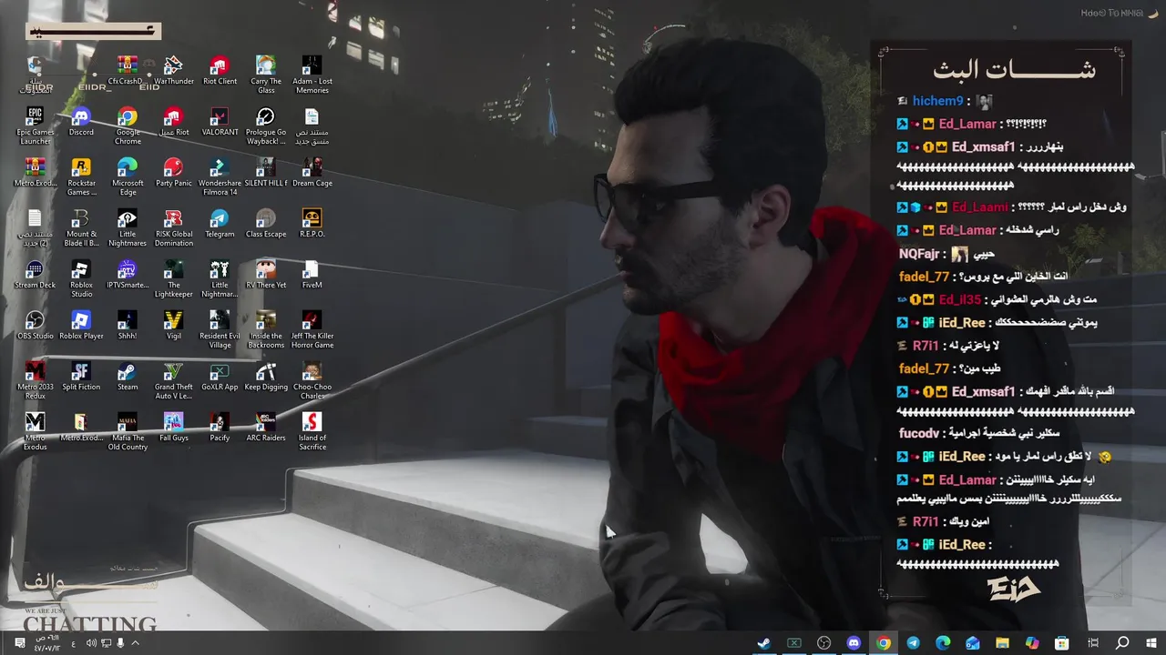Switch to Chrome in the taskbar
Screen dimensions: 1166x655
pos(884,643)
